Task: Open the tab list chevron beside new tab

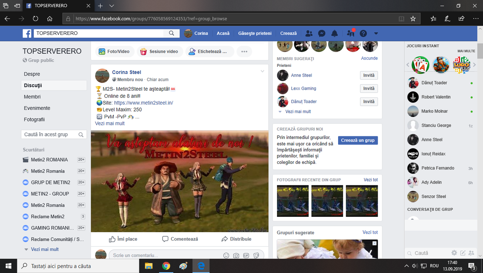Action: point(112,6)
